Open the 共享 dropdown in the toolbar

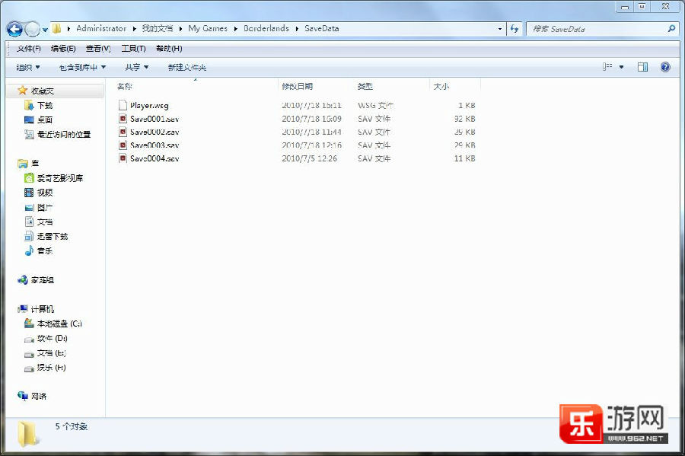pyautogui.click(x=137, y=67)
